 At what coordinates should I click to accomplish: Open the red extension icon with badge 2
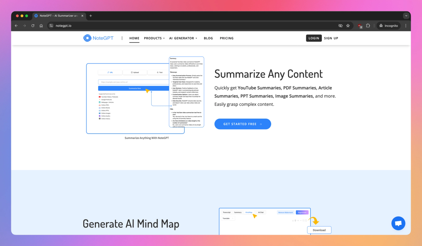(x=360, y=26)
